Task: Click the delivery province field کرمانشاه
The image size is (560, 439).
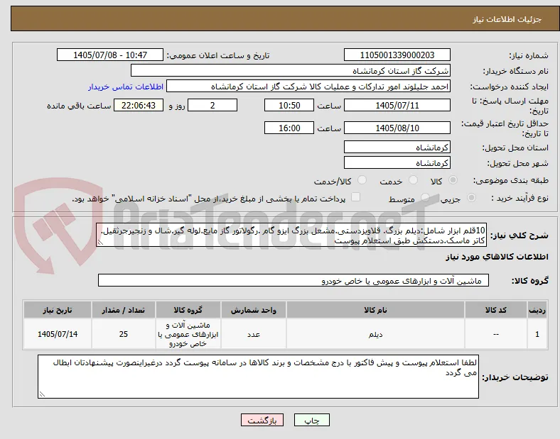Action: point(397,148)
